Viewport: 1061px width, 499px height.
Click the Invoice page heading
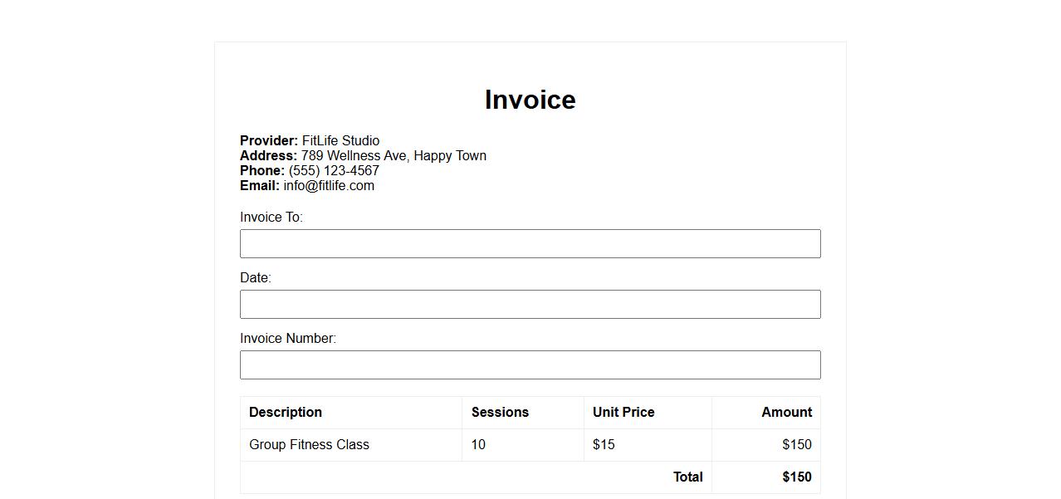(x=530, y=100)
